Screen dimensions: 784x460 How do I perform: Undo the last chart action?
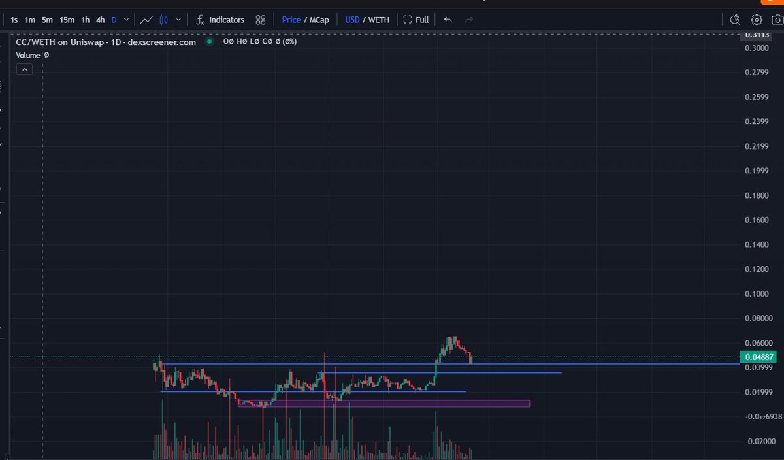[448, 20]
